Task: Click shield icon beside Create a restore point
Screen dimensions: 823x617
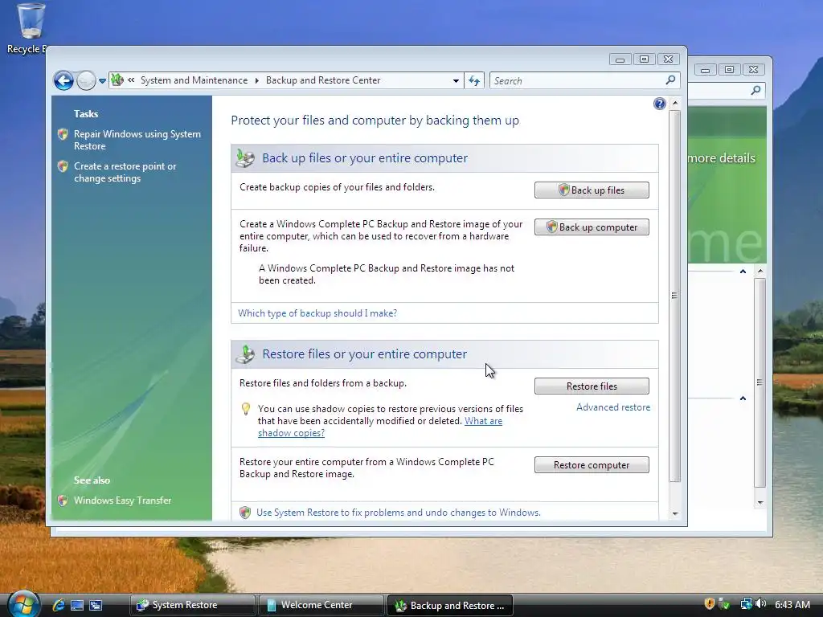Action: coord(63,166)
